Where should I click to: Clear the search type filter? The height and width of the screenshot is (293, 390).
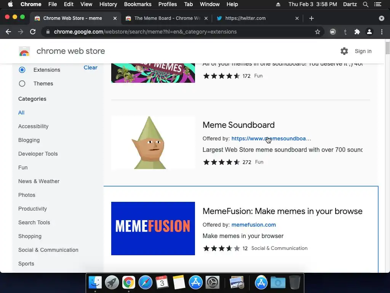pos(90,68)
